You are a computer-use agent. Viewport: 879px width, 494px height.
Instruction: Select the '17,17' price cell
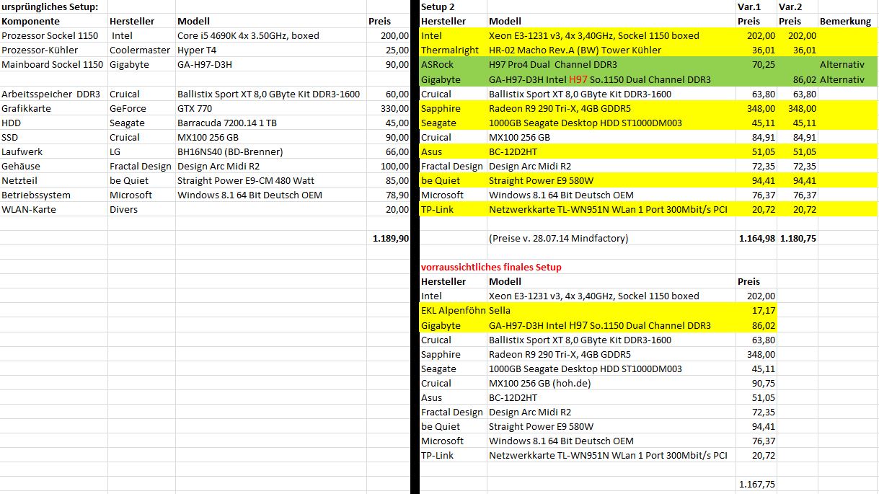click(x=756, y=310)
